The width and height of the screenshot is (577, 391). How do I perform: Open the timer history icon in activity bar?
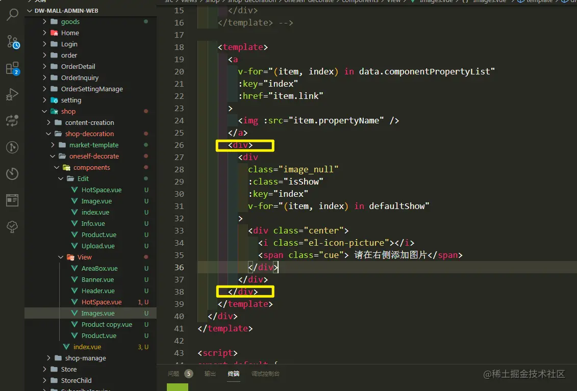coord(12,174)
